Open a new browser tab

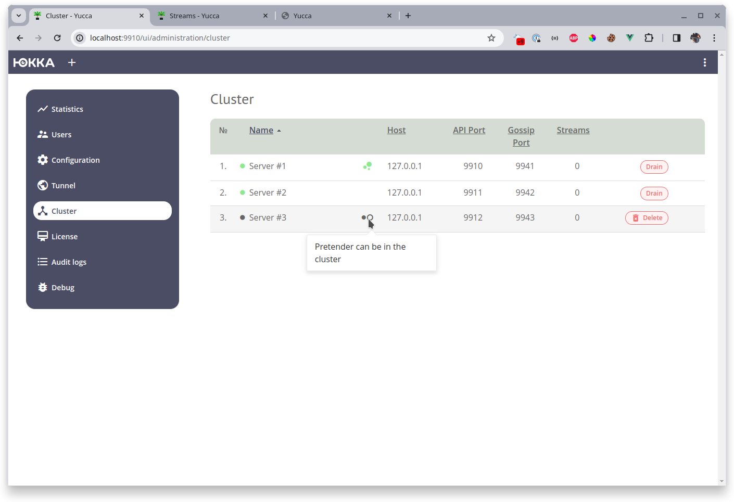(x=408, y=16)
